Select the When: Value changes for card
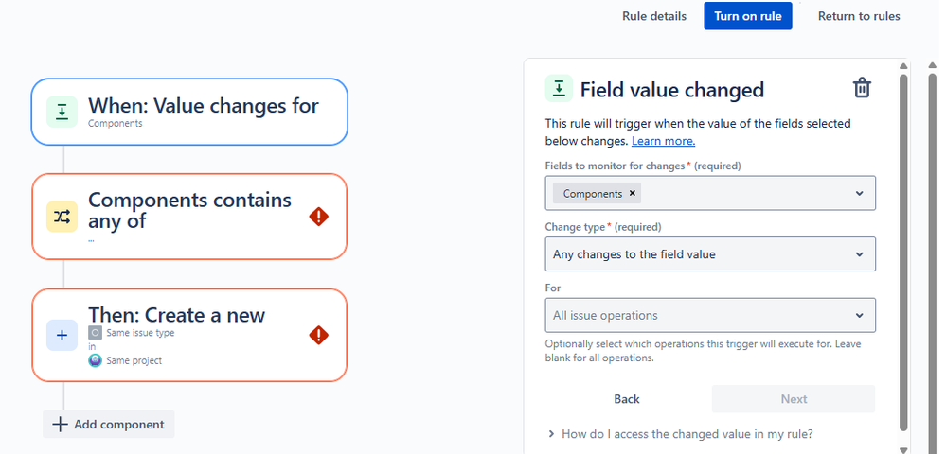 pyautogui.click(x=189, y=112)
